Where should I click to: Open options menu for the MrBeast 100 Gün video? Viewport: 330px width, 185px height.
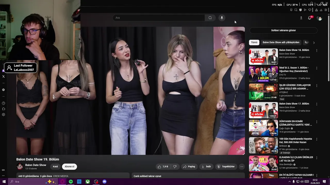[317, 140]
